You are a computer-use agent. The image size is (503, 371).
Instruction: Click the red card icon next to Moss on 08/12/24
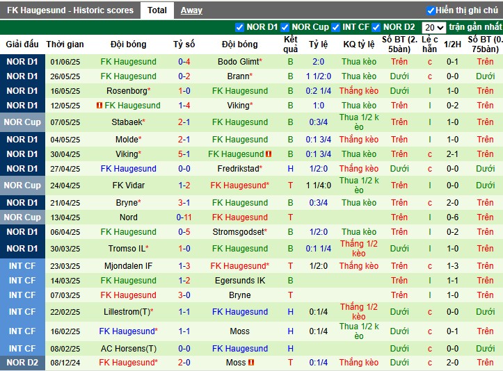[x=251, y=363]
